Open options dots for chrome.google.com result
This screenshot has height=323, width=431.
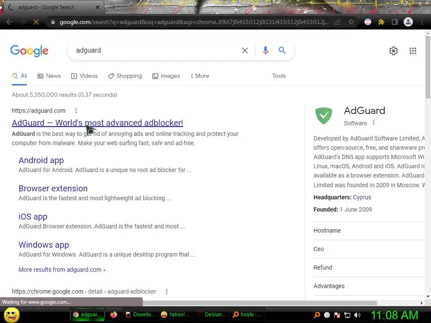[x=167, y=291]
